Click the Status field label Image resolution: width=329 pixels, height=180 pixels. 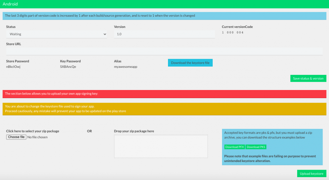(11, 27)
